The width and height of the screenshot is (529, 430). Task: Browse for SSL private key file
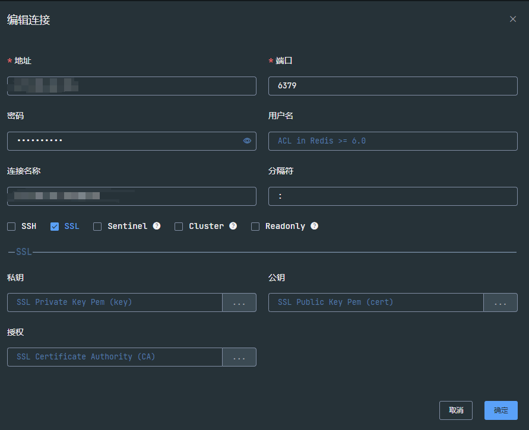239,302
